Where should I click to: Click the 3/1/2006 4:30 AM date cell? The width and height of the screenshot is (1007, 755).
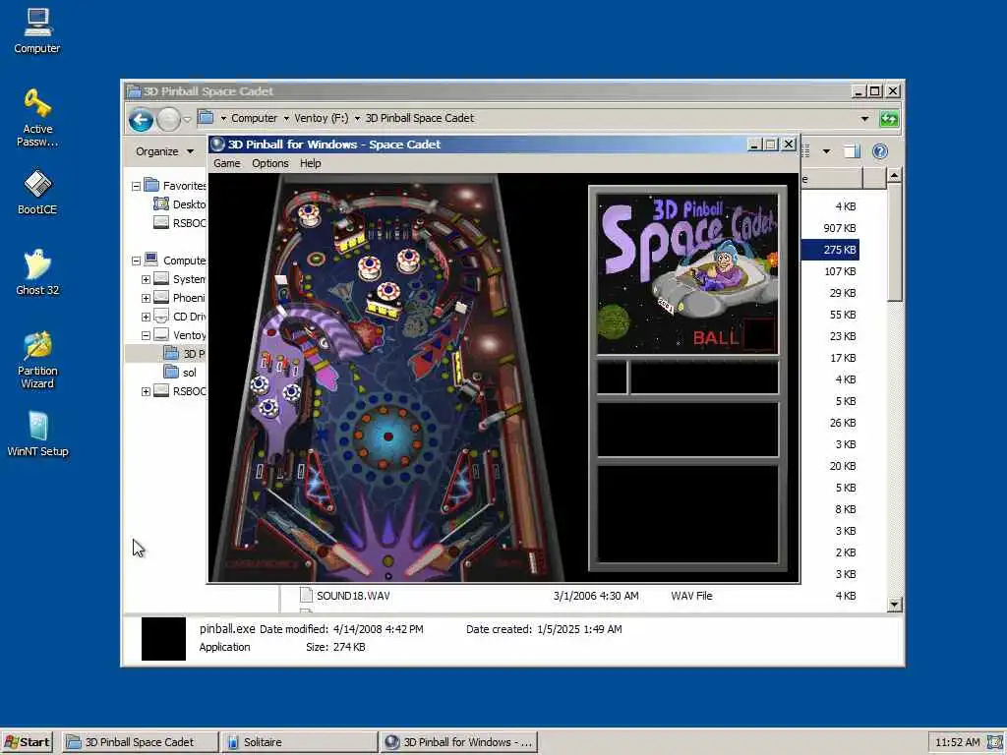(595, 596)
